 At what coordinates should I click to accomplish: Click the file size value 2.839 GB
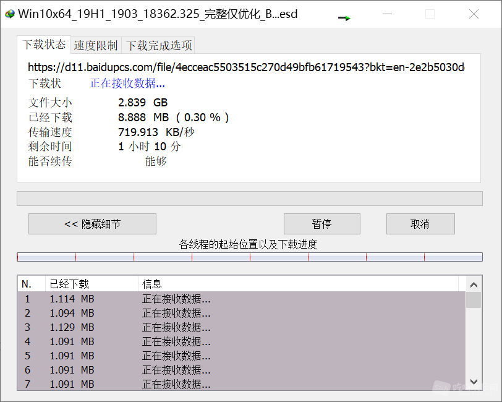pyautogui.click(x=143, y=103)
